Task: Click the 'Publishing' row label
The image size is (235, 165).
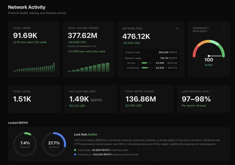Action: point(133,68)
